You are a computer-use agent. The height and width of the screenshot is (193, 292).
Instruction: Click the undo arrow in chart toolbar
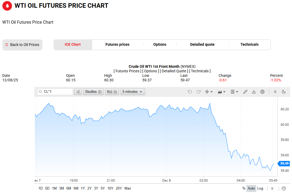[x=190, y=92]
